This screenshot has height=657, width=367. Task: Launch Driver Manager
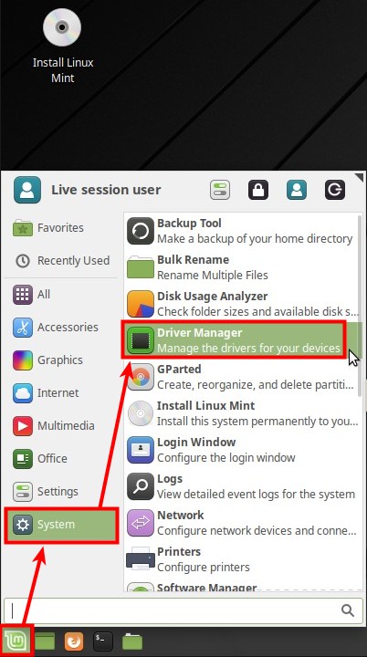pyautogui.click(x=233, y=339)
